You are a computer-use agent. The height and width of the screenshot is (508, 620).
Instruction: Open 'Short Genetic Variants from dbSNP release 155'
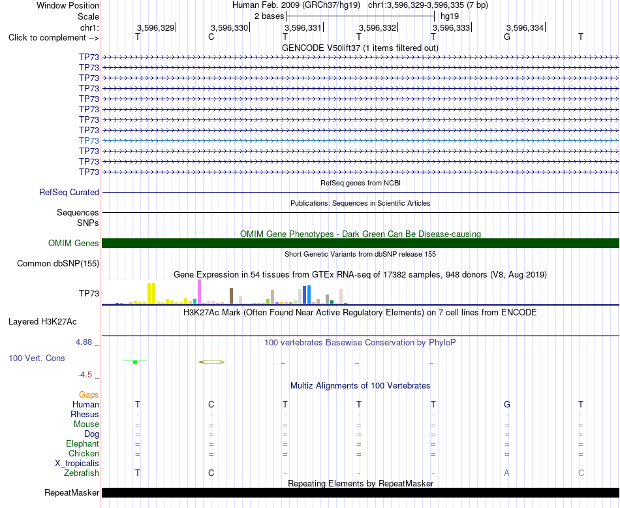[x=360, y=254]
